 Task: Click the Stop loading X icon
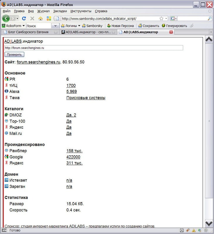click(32, 18)
